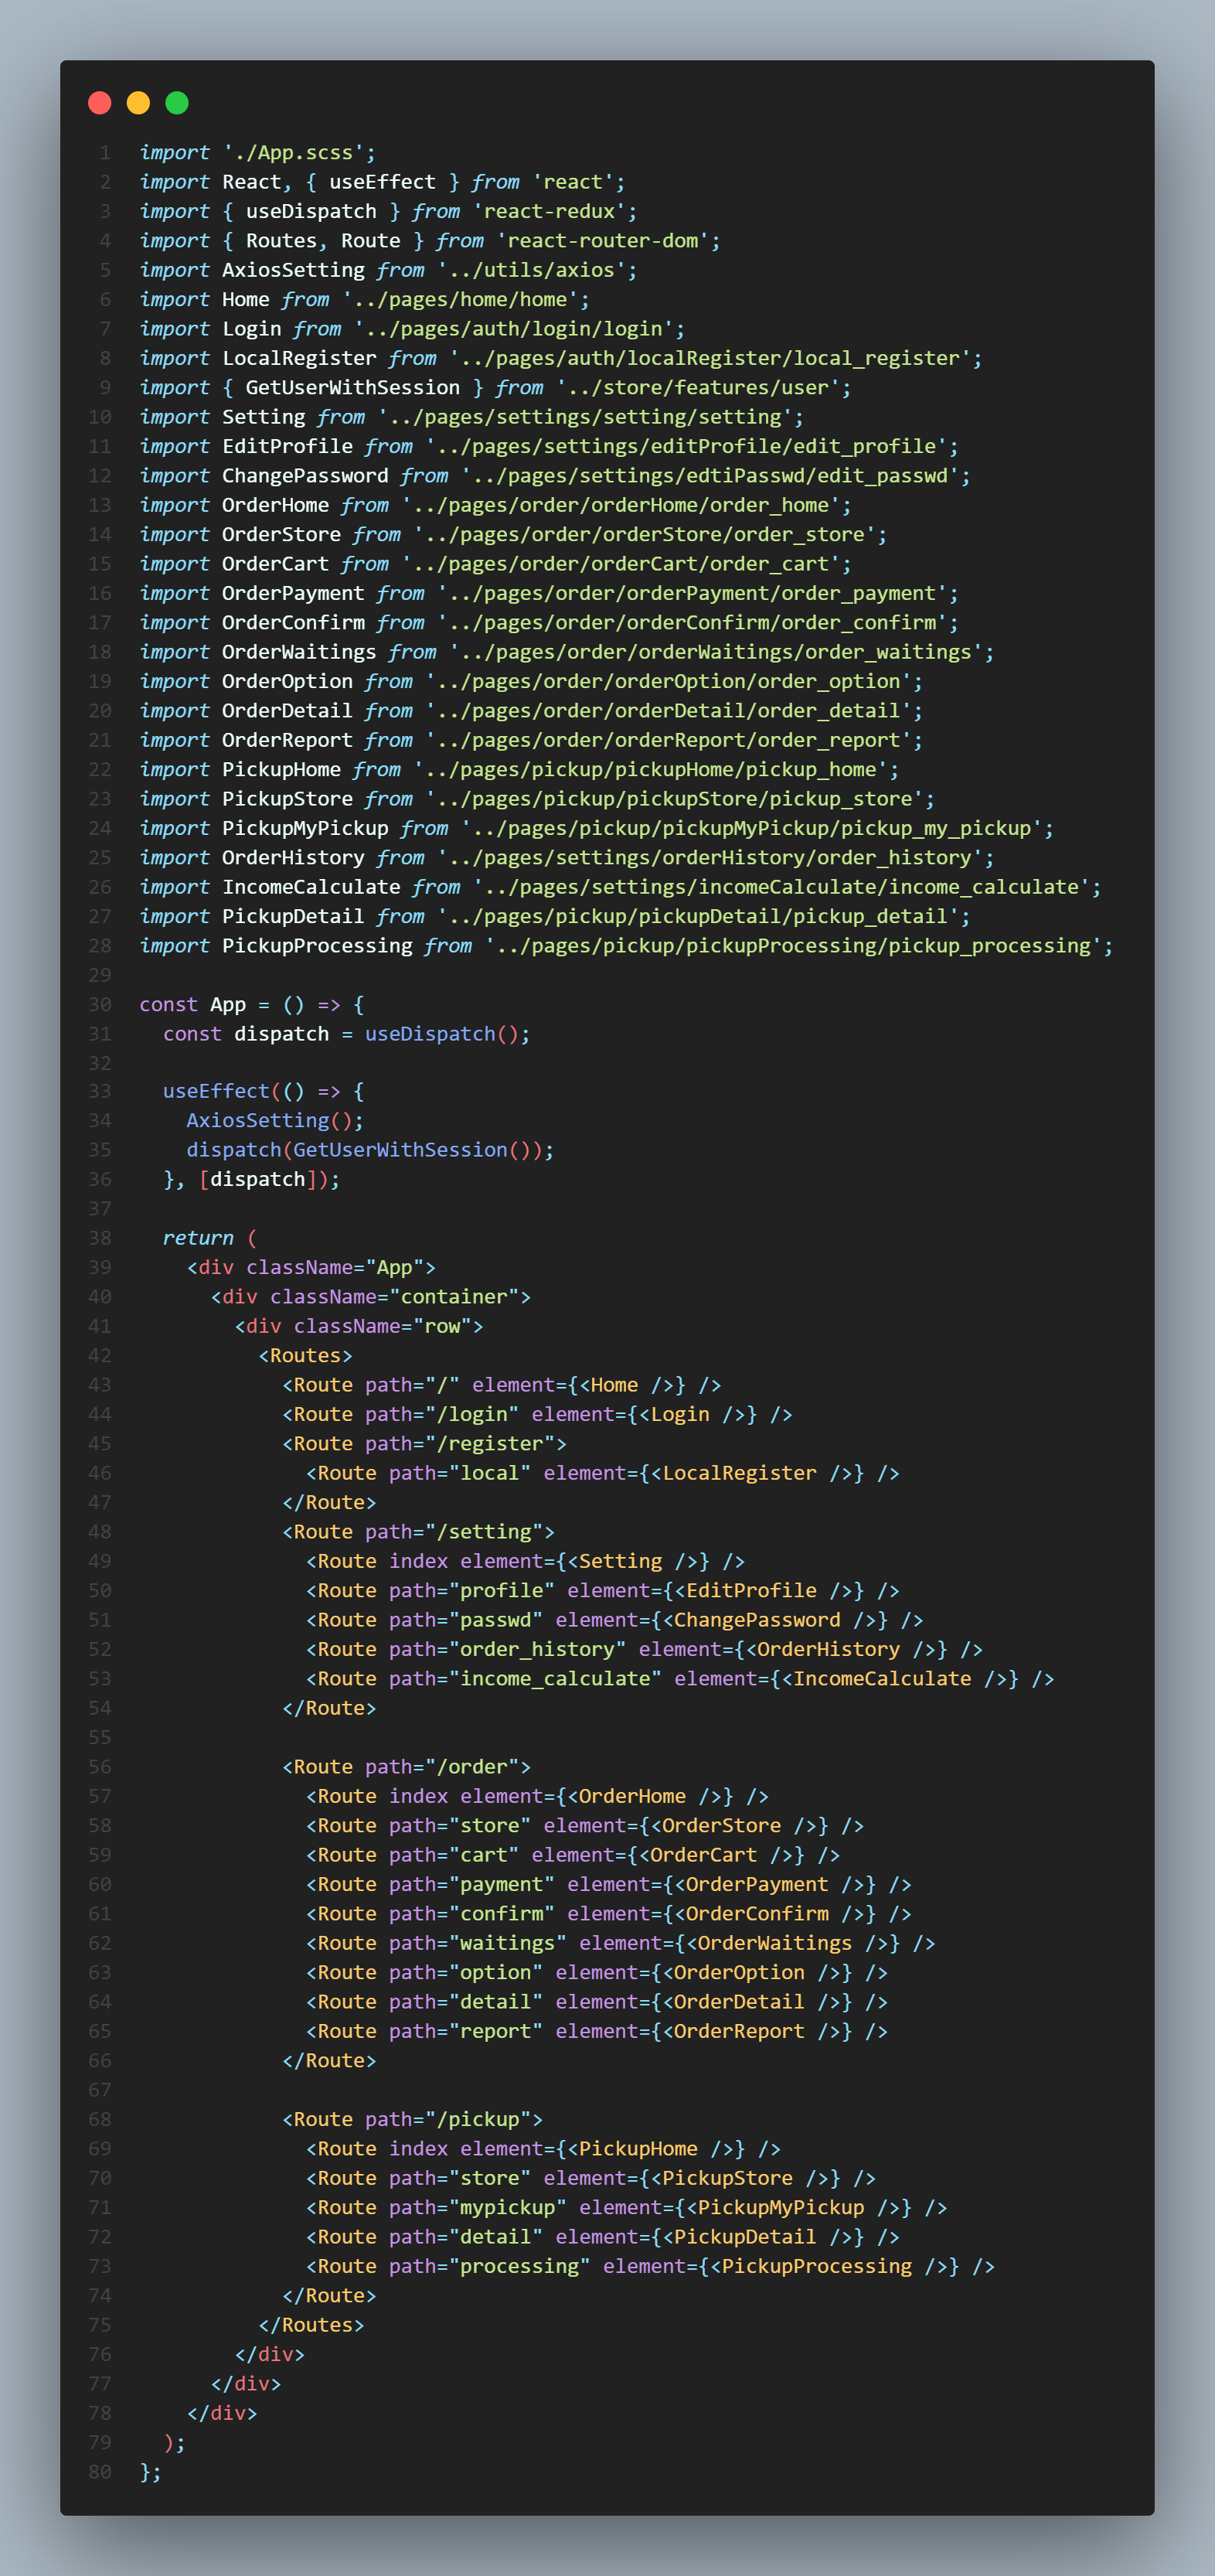Click className "container" div tag
The image size is (1215, 2576).
(x=371, y=1297)
